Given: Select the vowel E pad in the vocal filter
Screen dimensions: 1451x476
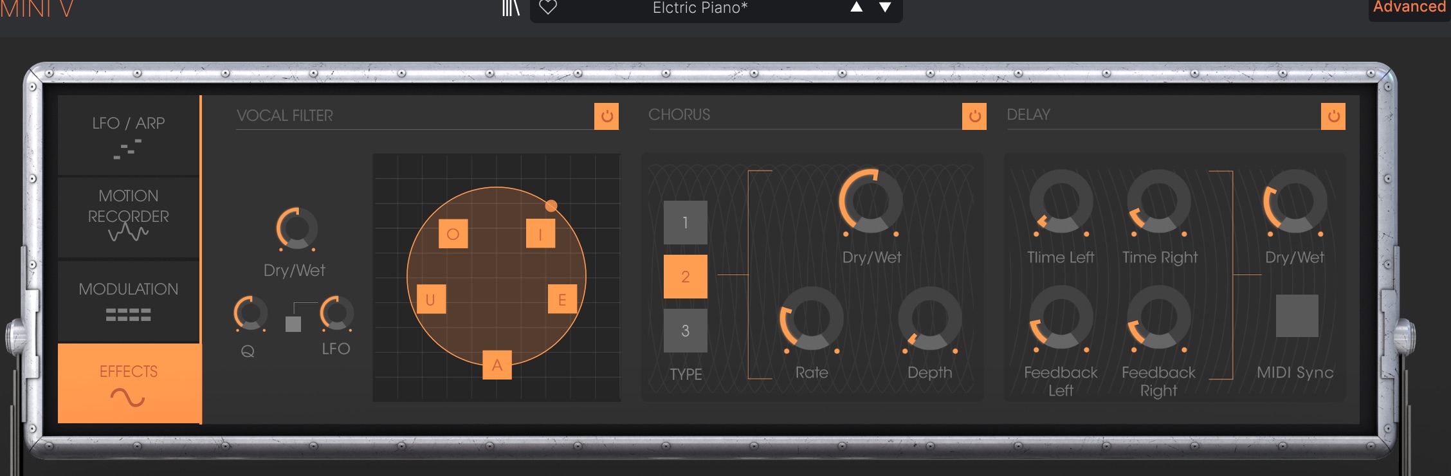Looking at the screenshot, I should coord(562,300).
